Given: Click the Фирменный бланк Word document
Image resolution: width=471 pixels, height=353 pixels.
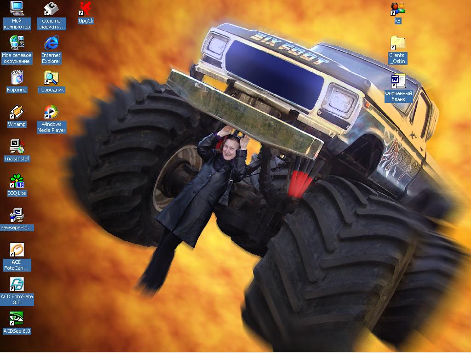Looking at the screenshot, I should tap(398, 81).
